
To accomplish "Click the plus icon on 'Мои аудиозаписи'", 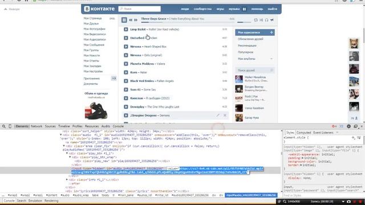I will [271, 32].
